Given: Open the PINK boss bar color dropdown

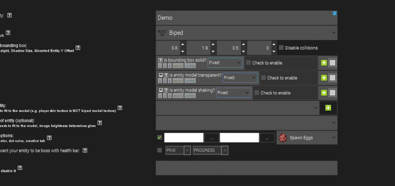Looking at the screenshot, I should (178, 150).
